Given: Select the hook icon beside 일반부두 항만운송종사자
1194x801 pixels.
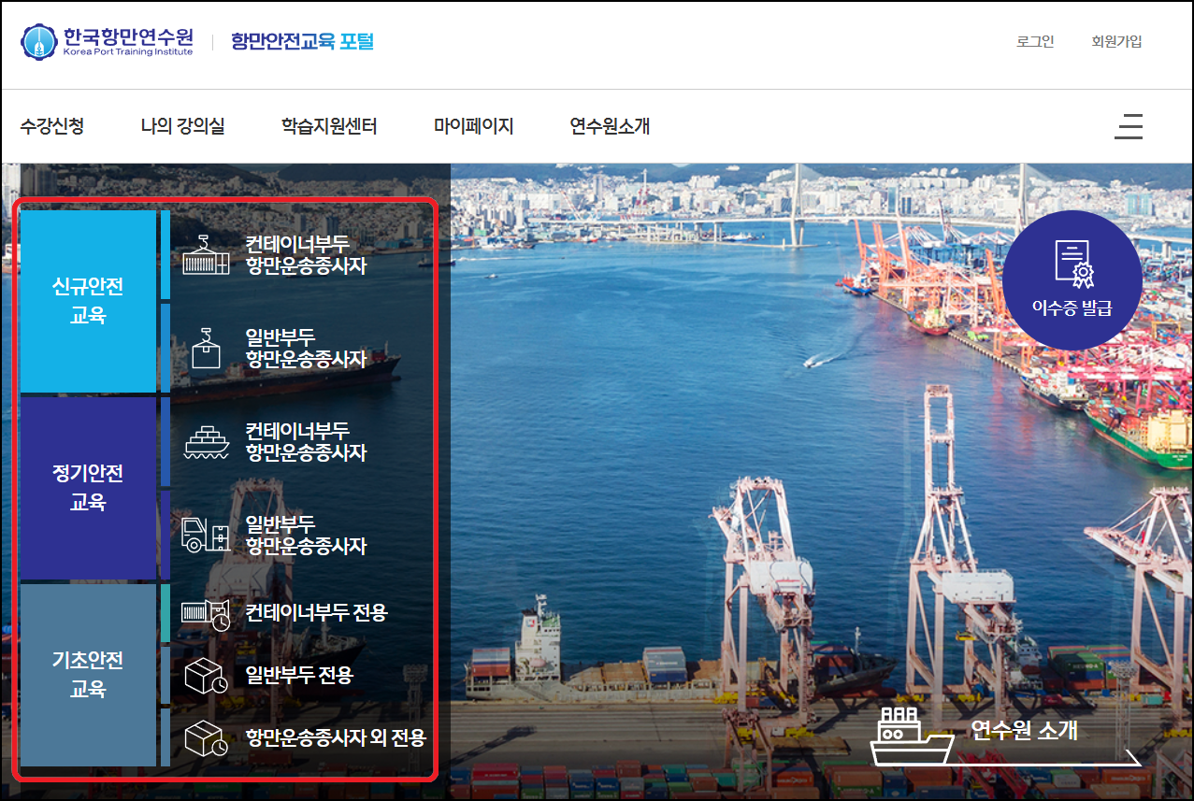Looking at the screenshot, I should point(206,346).
